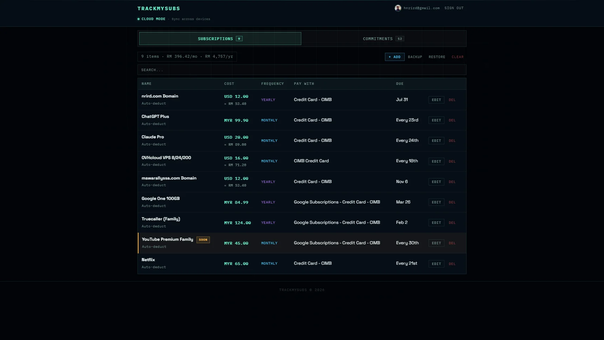
Task: Switch to the Commitments tab
Action: point(384,39)
